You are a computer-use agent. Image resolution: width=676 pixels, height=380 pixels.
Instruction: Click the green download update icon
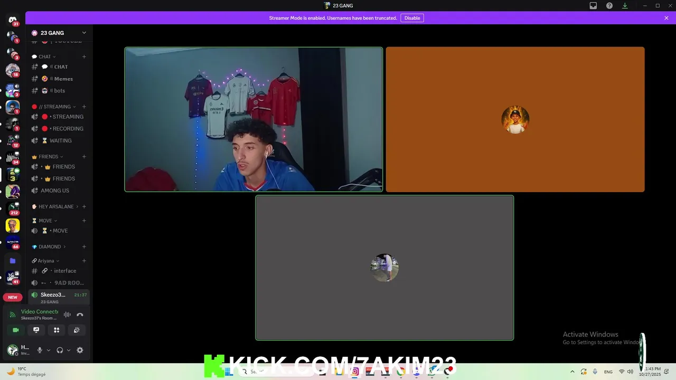(x=625, y=6)
